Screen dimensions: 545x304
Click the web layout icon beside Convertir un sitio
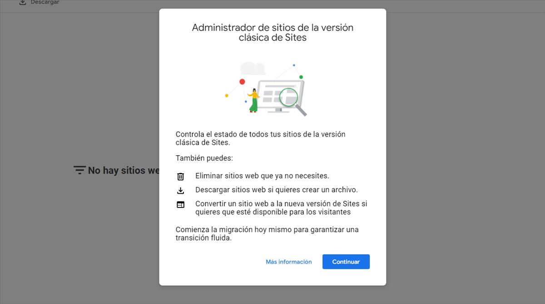click(181, 205)
